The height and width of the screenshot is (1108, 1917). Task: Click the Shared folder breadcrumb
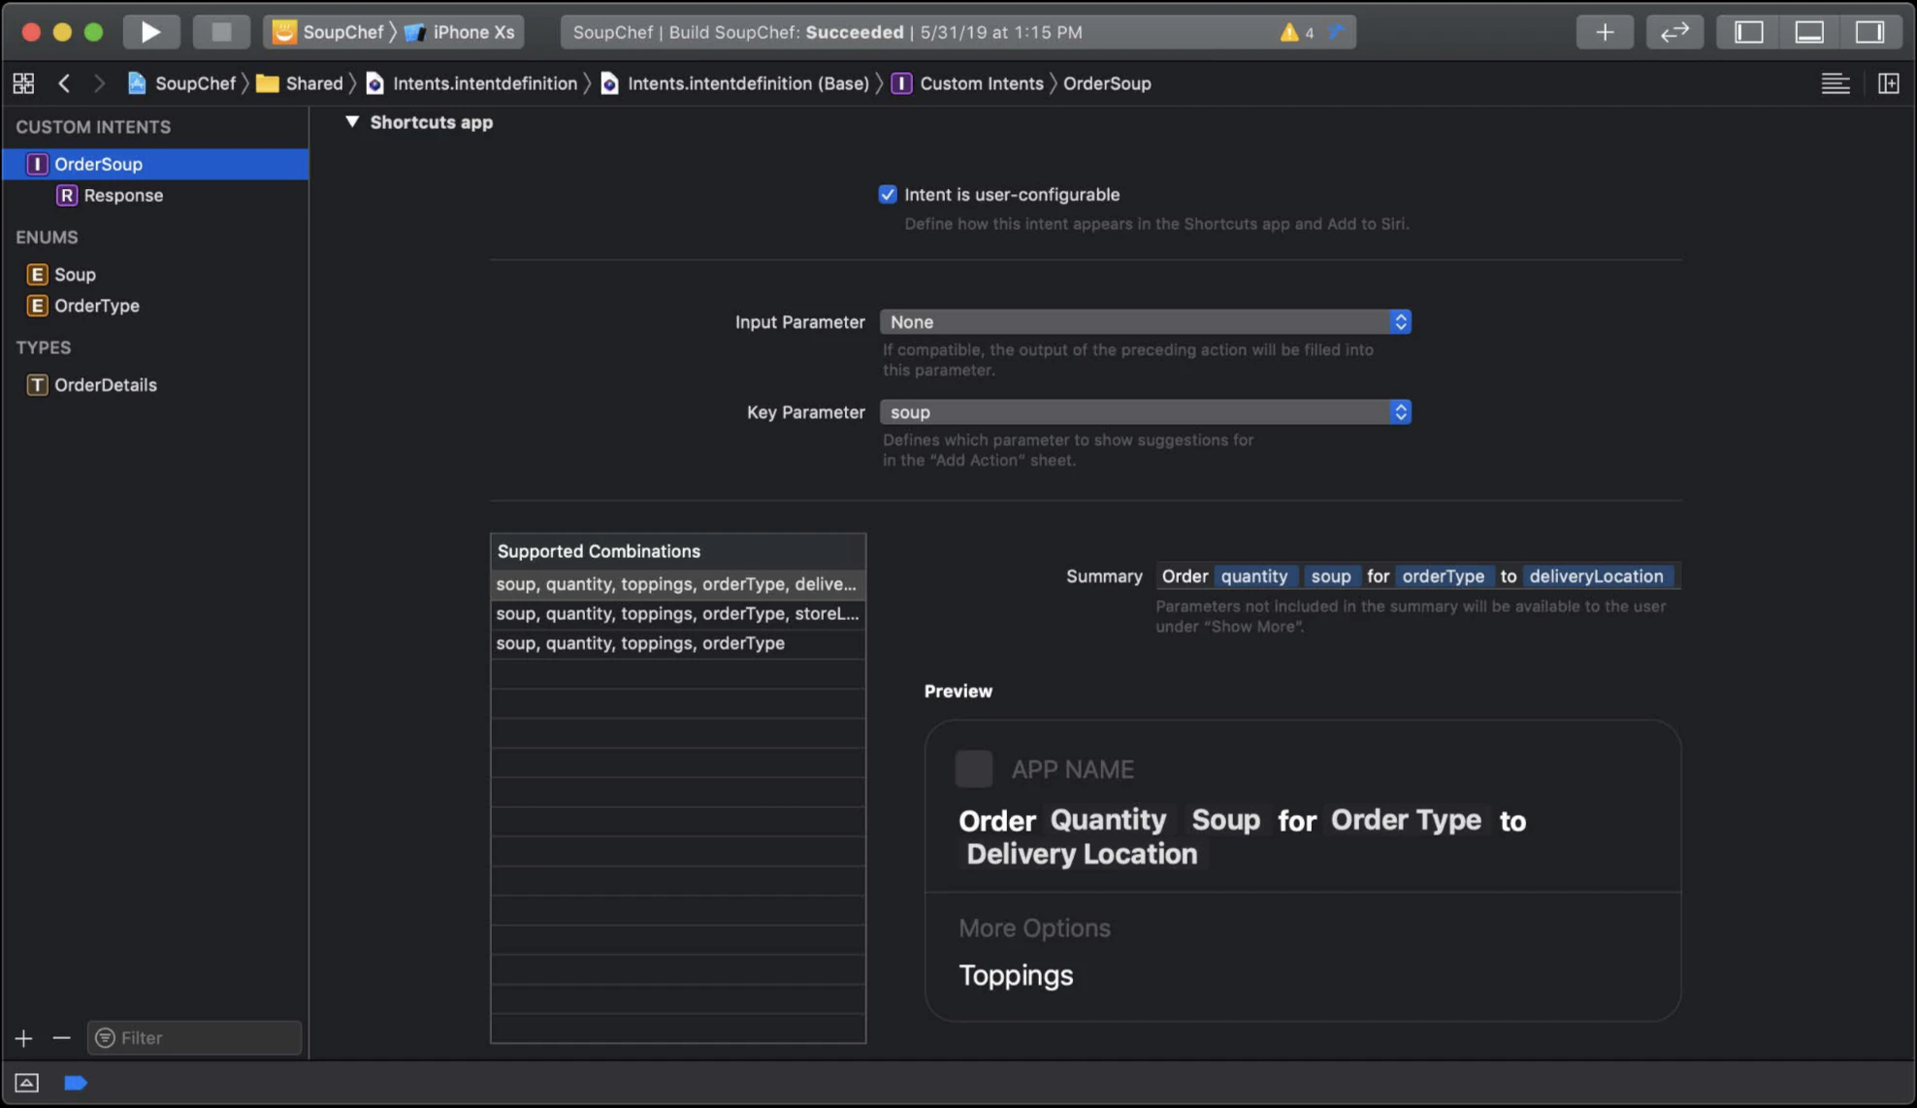(300, 83)
